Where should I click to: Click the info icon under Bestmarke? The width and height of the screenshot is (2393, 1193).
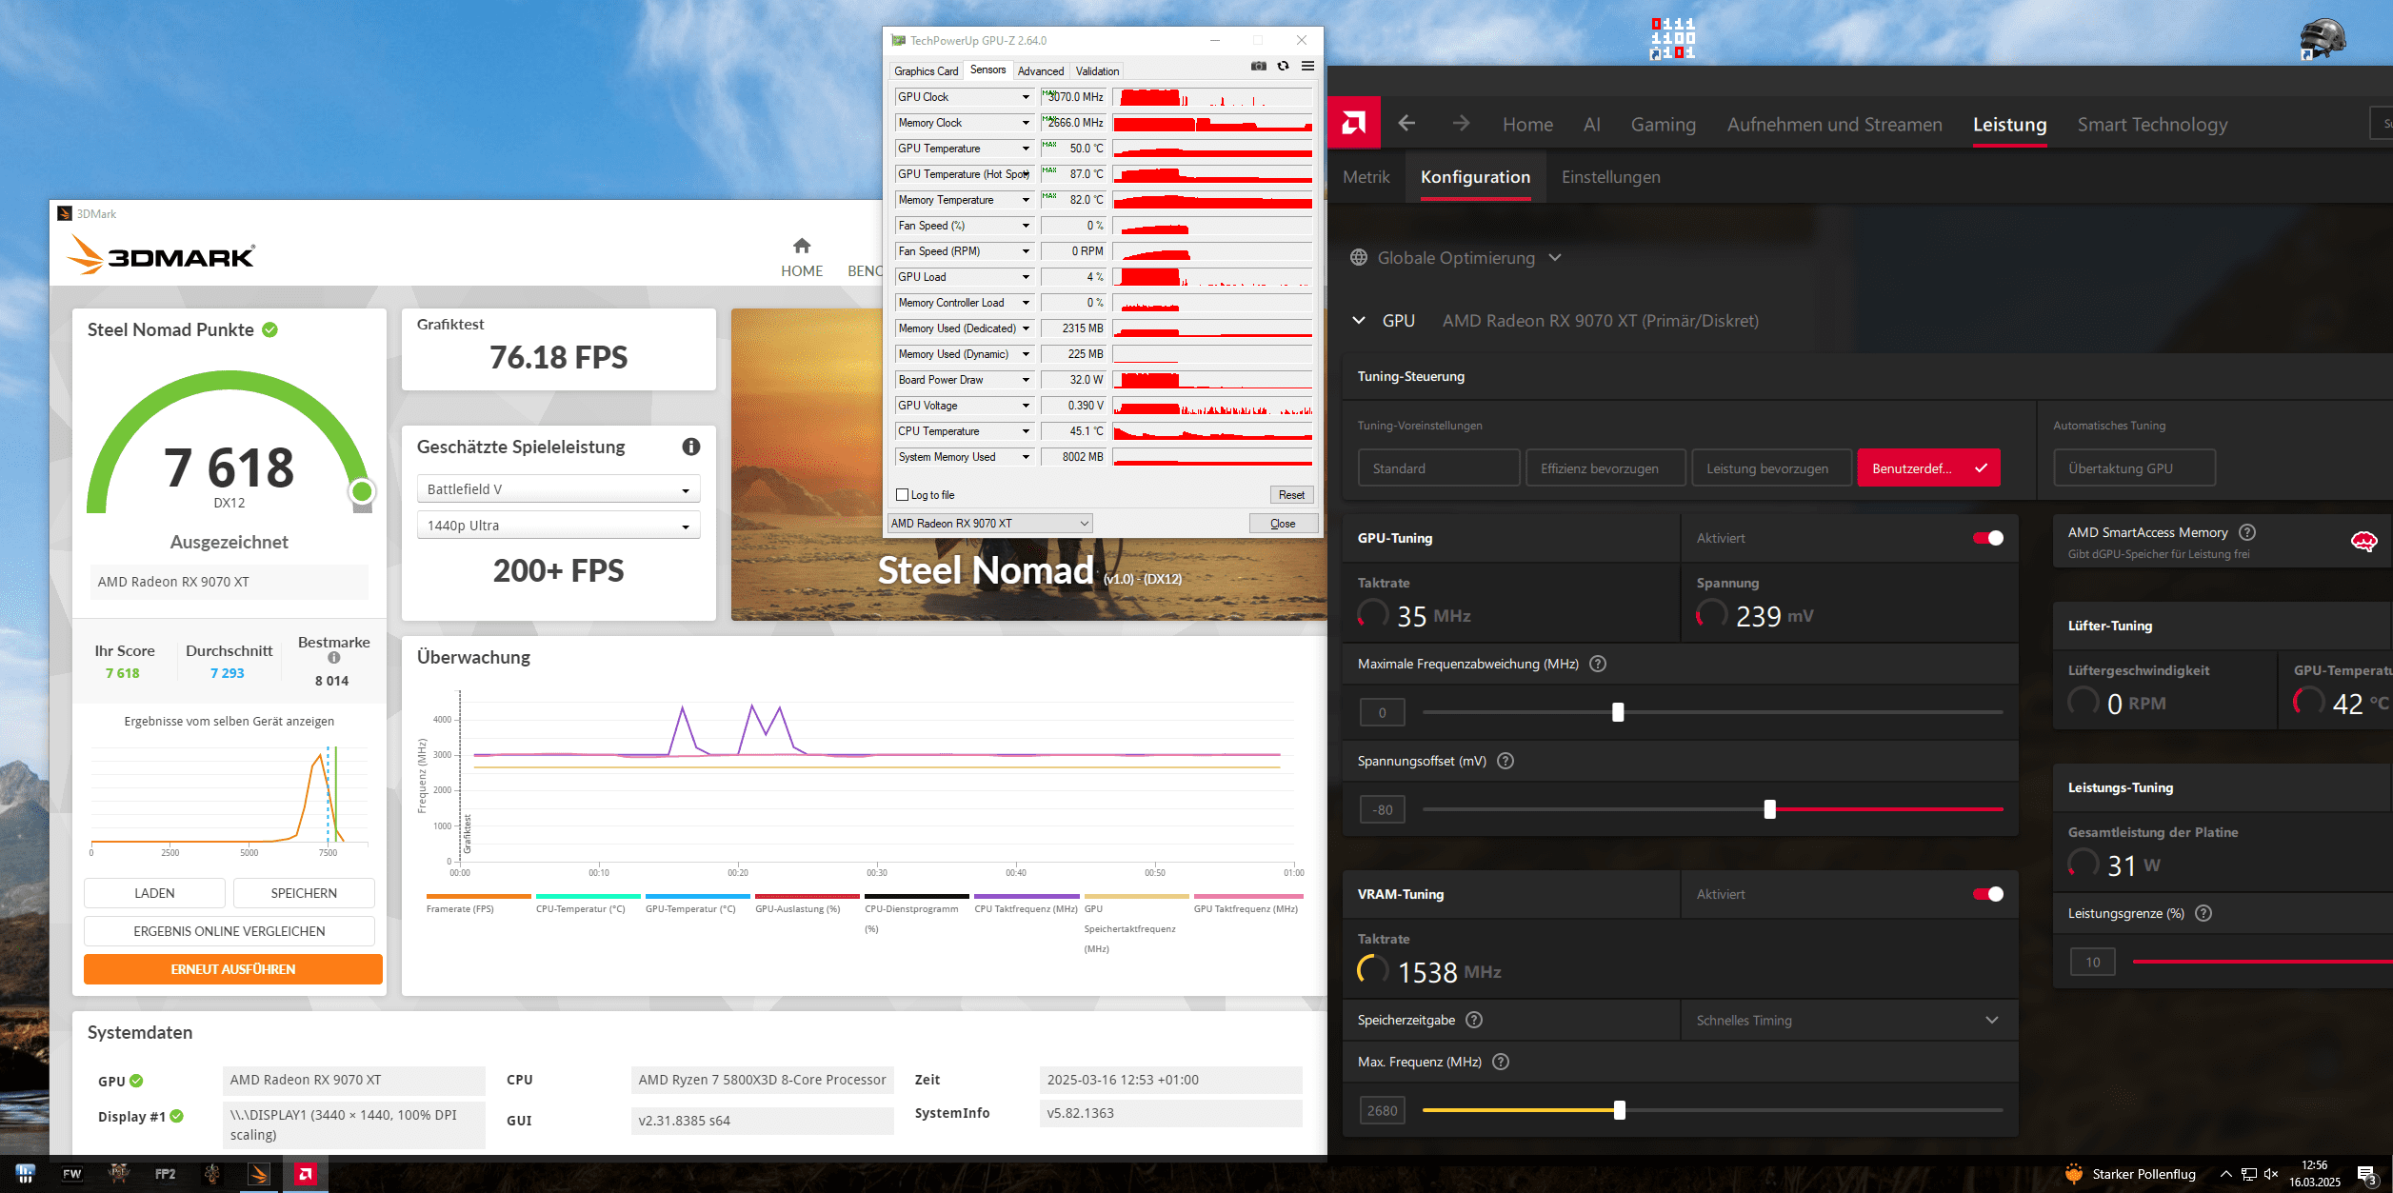tap(334, 658)
